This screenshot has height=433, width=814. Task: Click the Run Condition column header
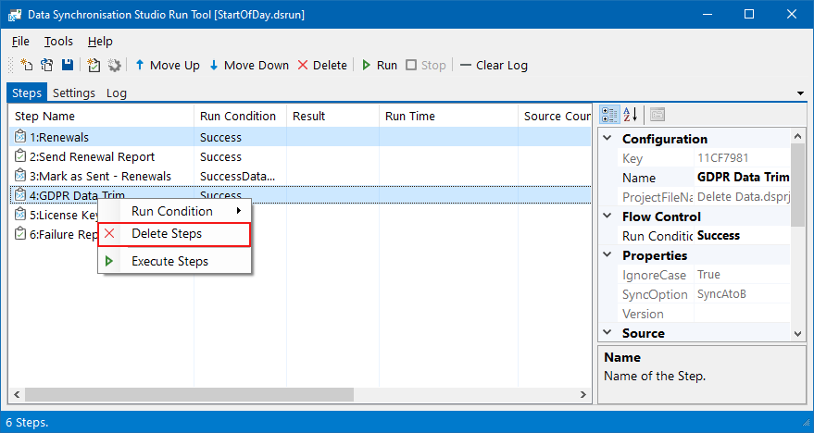241,117
